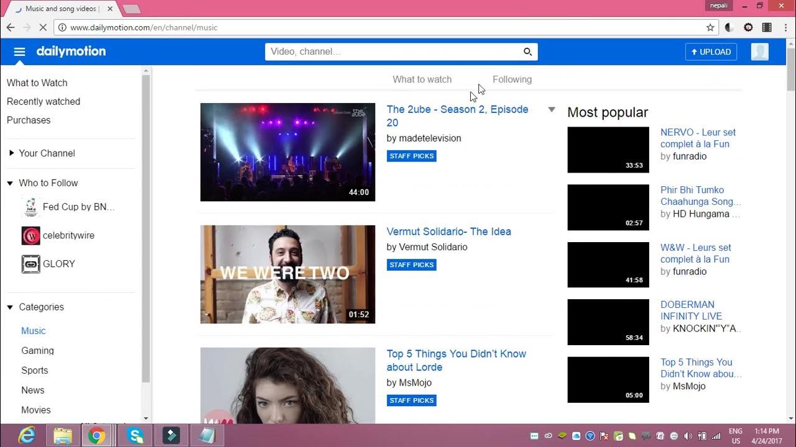The width and height of the screenshot is (796, 447).
Task: Click the half-moon extension icon
Action: tap(729, 27)
